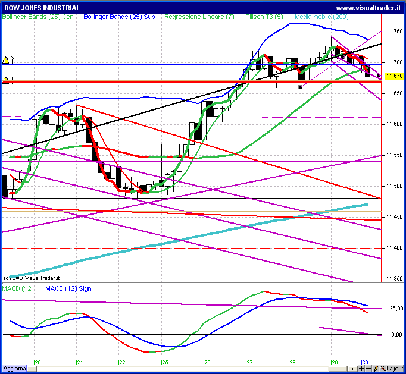
Task: Click the 11.700 price axis label
Action: (x=394, y=62)
